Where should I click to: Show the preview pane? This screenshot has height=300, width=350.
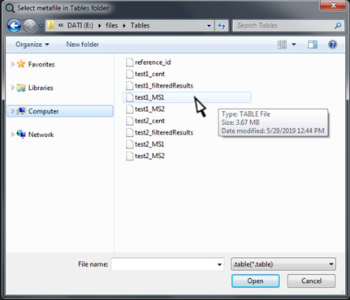pos(313,45)
